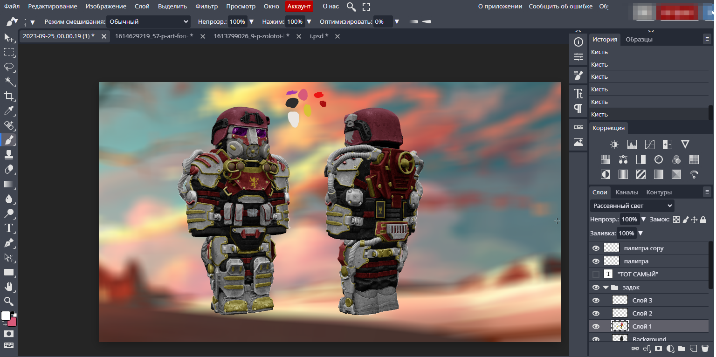The width and height of the screenshot is (716, 357).
Task: Open the 'Редактирование' menu
Action: (53, 7)
